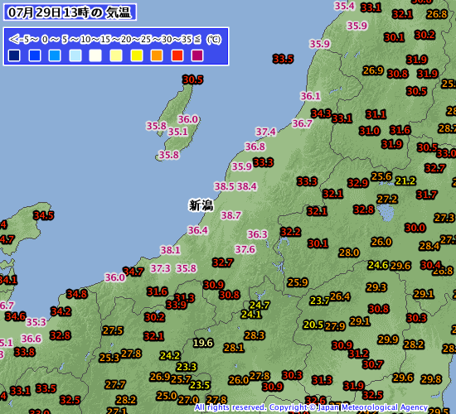
Task: Click the 38.7 temperature reading
Action: (231, 215)
